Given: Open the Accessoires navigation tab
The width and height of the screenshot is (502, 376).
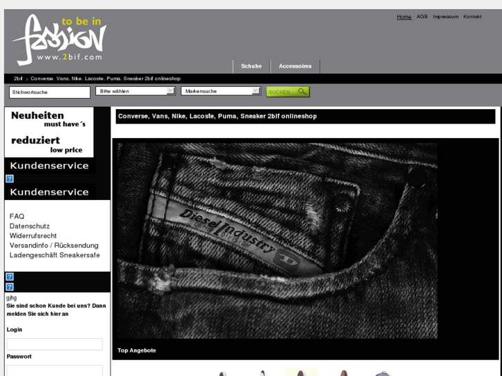Looking at the screenshot, I should [x=295, y=66].
